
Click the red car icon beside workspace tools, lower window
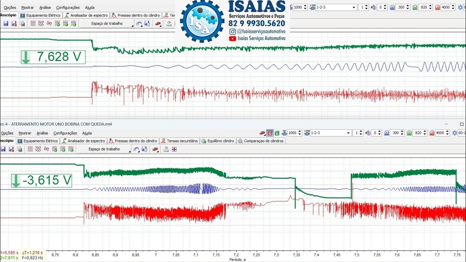click(155, 149)
